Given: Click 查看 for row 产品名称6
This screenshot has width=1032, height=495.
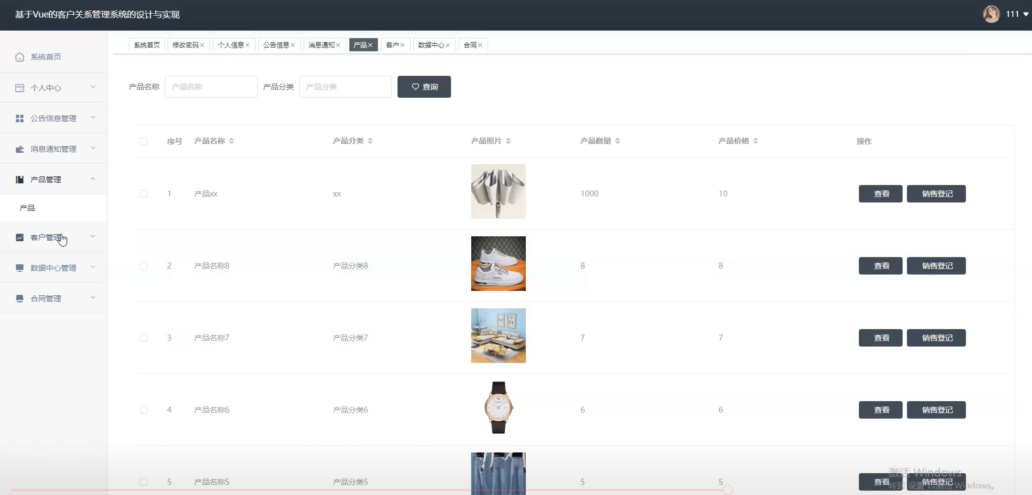Looking at the screenshot, I should [881, 410].
